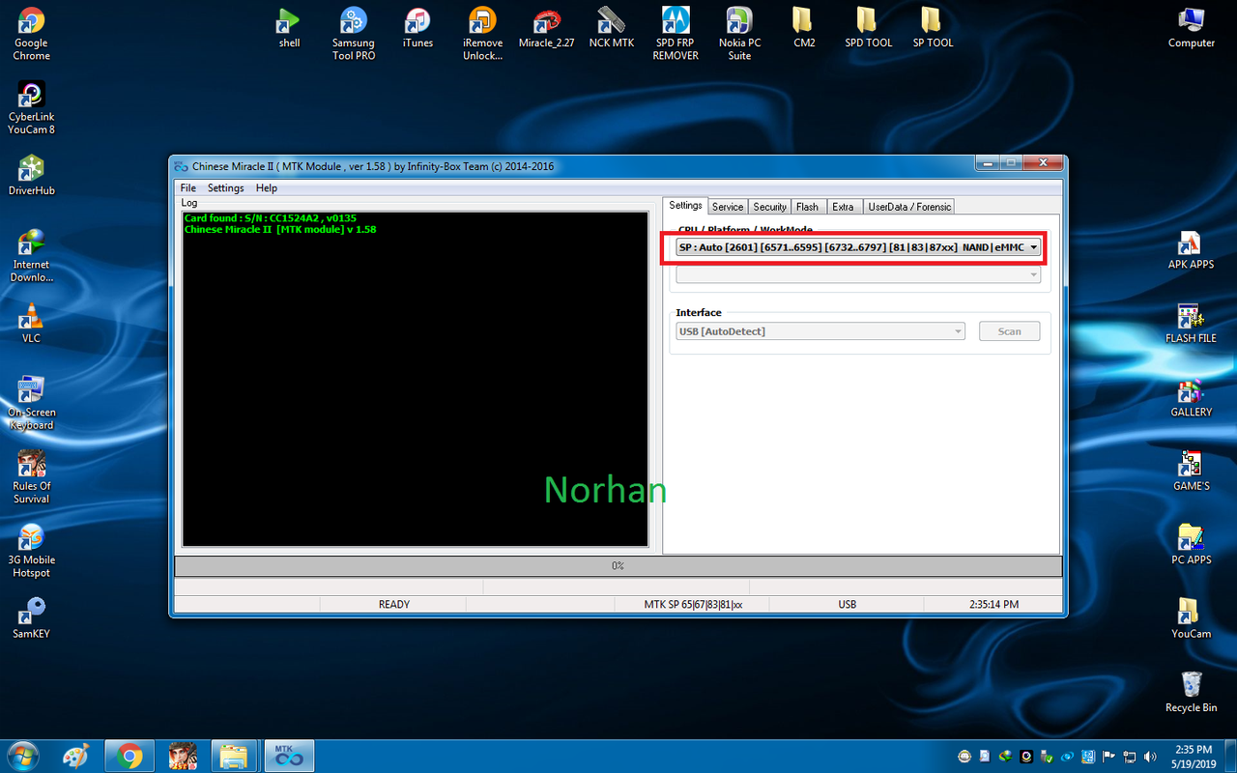1237x773 pixels.
Task: Open VLC desktop icon
Action: [x=31, y=323]
